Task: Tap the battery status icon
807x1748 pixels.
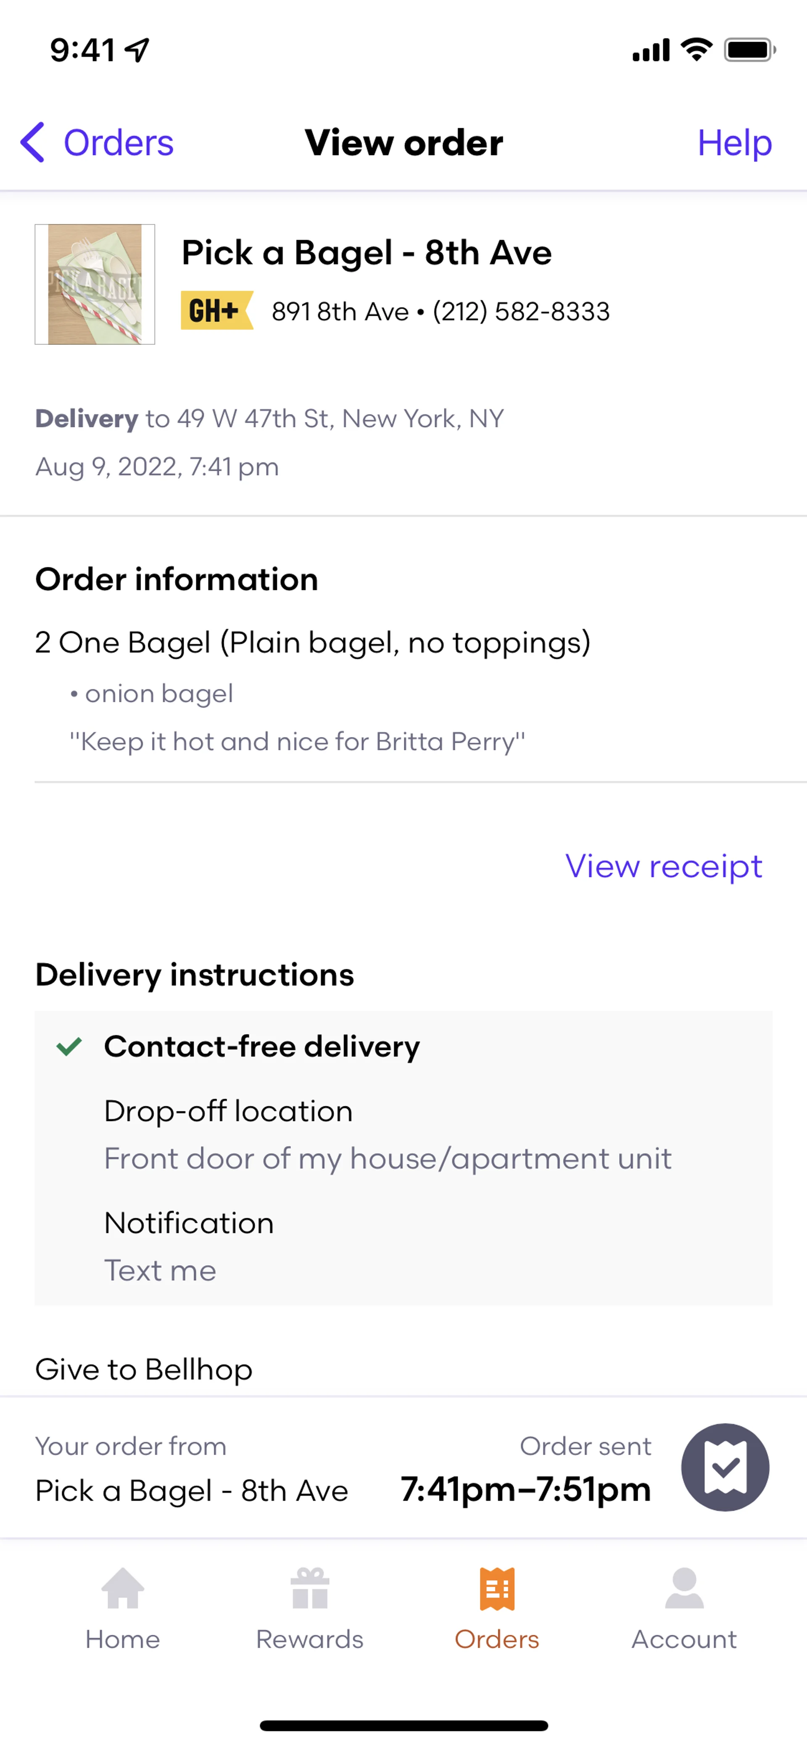Action: pyautogui.click(x=749, y=50)
